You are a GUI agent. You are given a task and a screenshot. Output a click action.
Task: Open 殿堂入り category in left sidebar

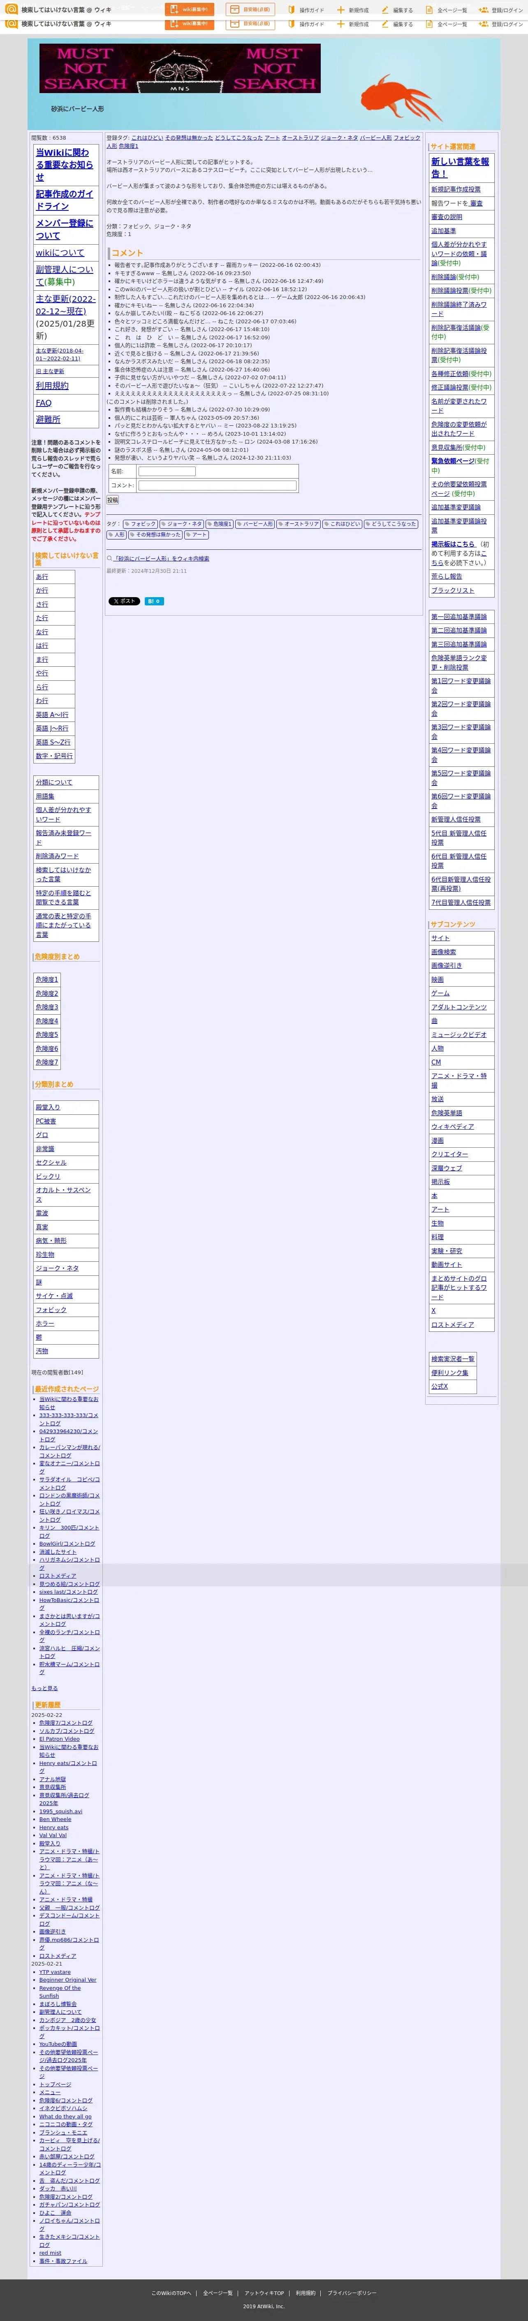(x=48, y=1107)
